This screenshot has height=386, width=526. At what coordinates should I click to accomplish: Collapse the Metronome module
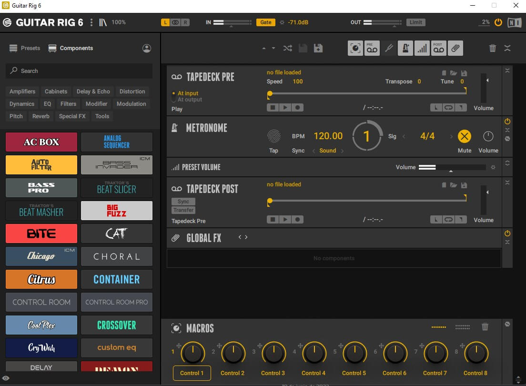point(507,130)
